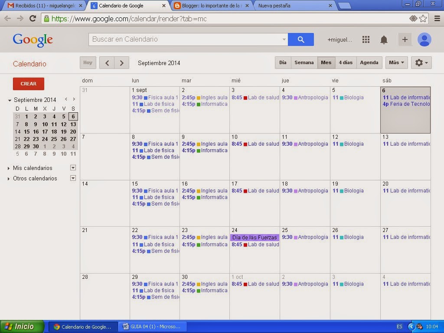The height and width of the screenshot is (333, 444).
Task: Open Fisica aula event on 1 sept
Action: (x=155, y=98)
